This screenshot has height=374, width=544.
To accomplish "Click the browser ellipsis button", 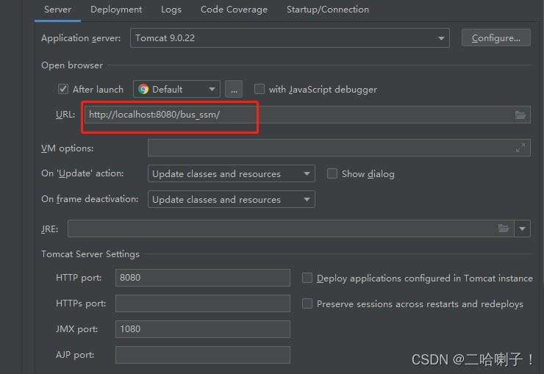I will [234, 89].
